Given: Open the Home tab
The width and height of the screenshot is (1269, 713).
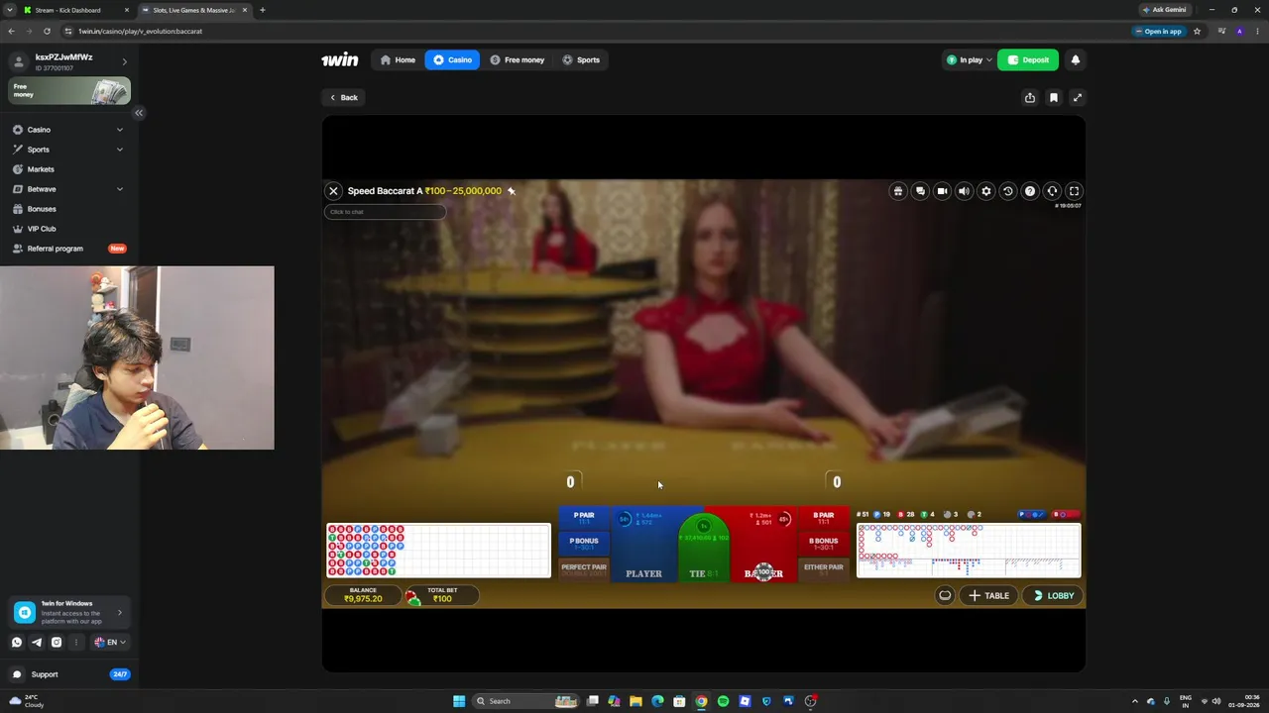Looking at the screenshot, I should (397, 59).
